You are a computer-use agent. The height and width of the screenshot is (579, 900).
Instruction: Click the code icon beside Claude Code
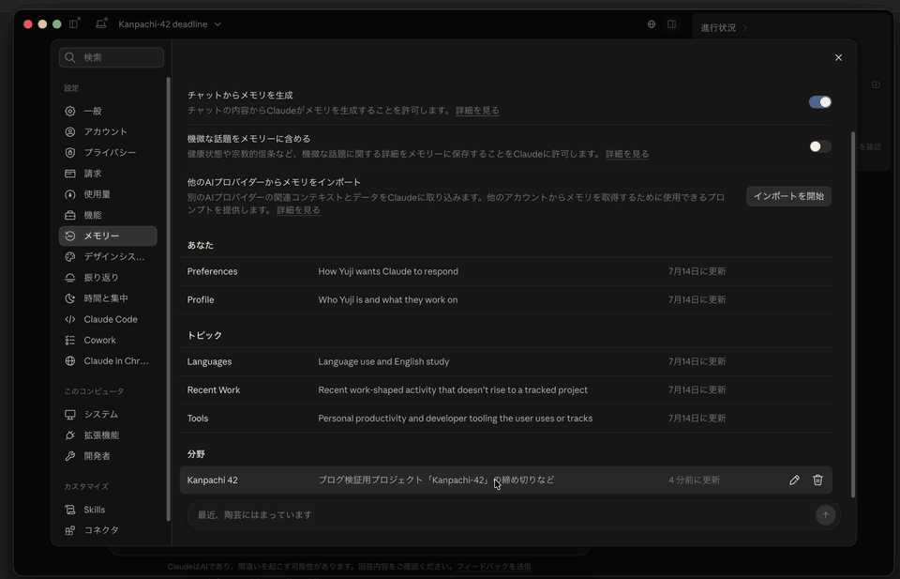click(x=70, y=319)
